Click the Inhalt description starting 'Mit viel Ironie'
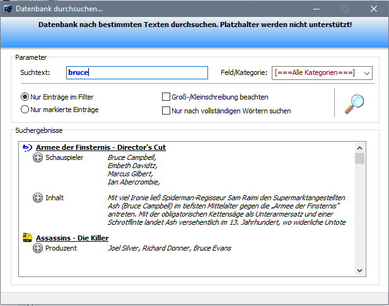Image resolution: width=389 pixels, height=306 pixels. tap(227, 210)
